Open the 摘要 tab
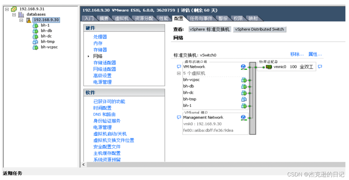Viewport: 349px width, 180px height. [104, 18]
